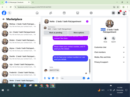This screenshot has width=130, height=97.
Task: Record a voice clip with the microphone icon
Action: 45,78
